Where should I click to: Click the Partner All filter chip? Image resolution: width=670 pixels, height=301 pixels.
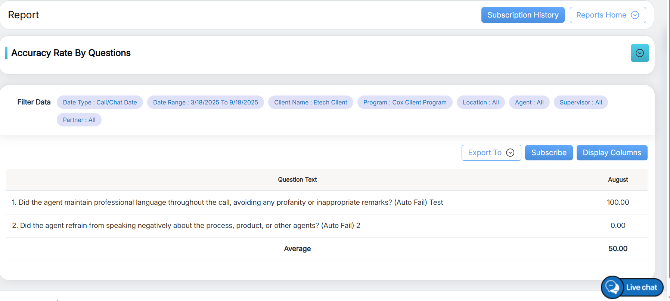pos(79,120)
